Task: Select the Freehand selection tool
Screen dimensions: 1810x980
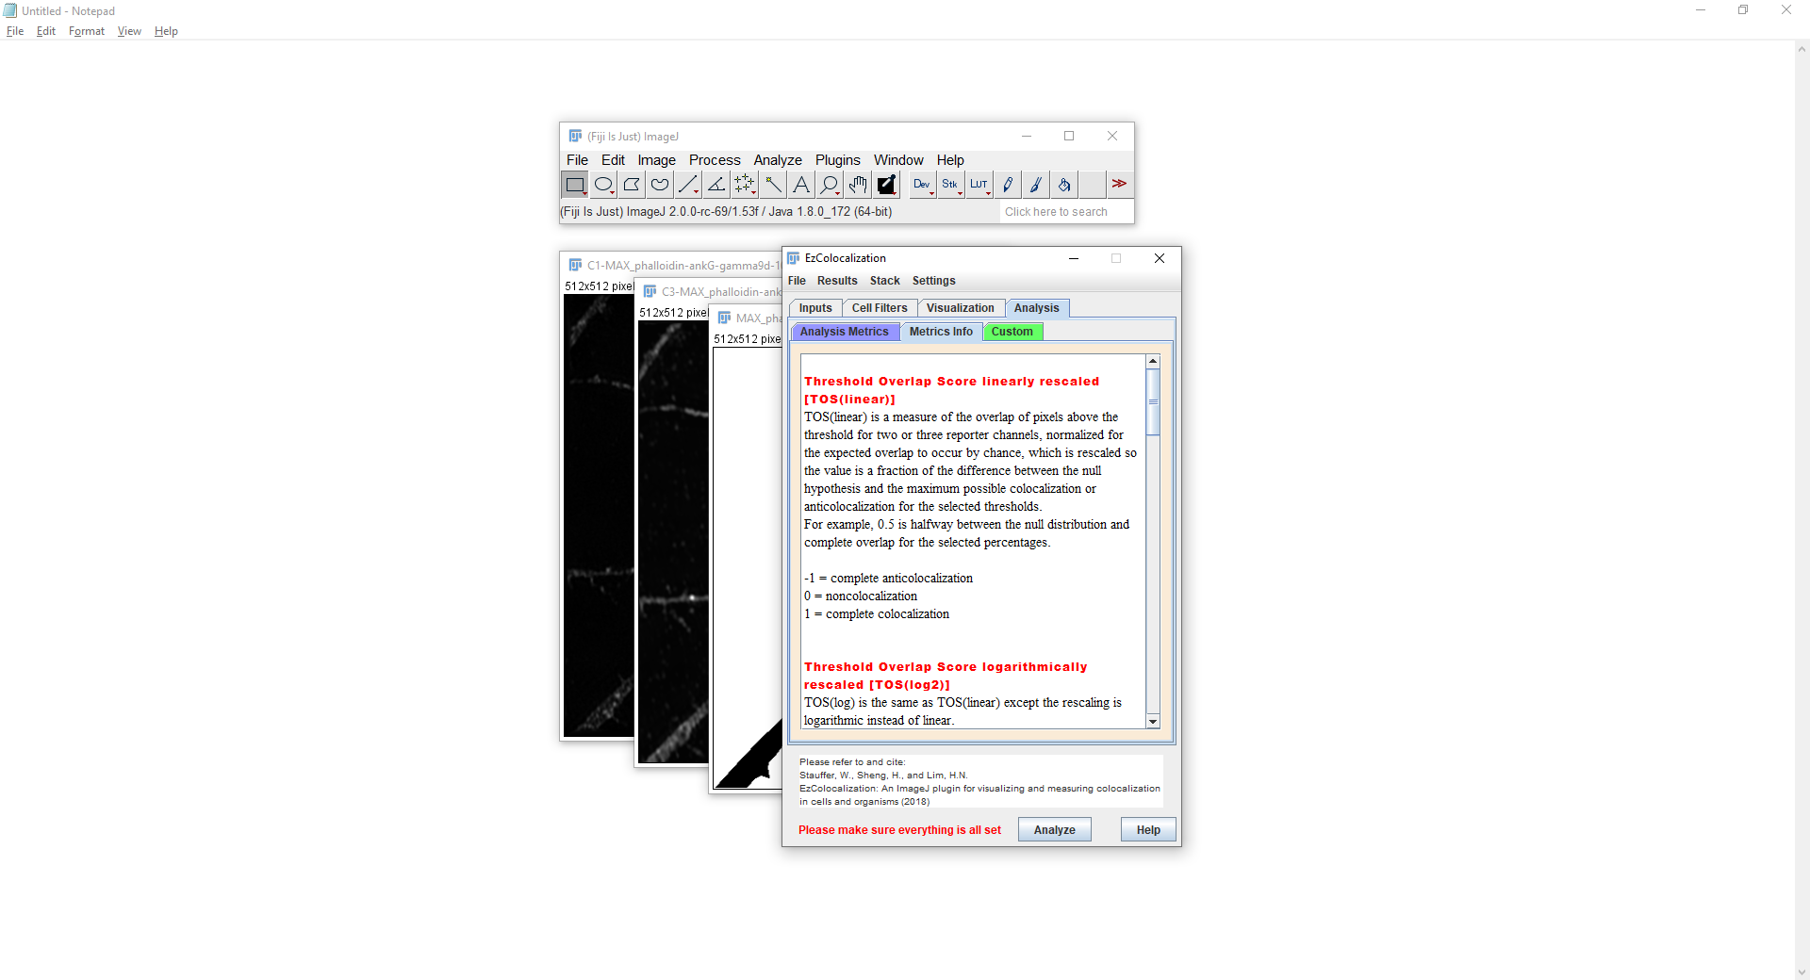Action: [660, 185]
